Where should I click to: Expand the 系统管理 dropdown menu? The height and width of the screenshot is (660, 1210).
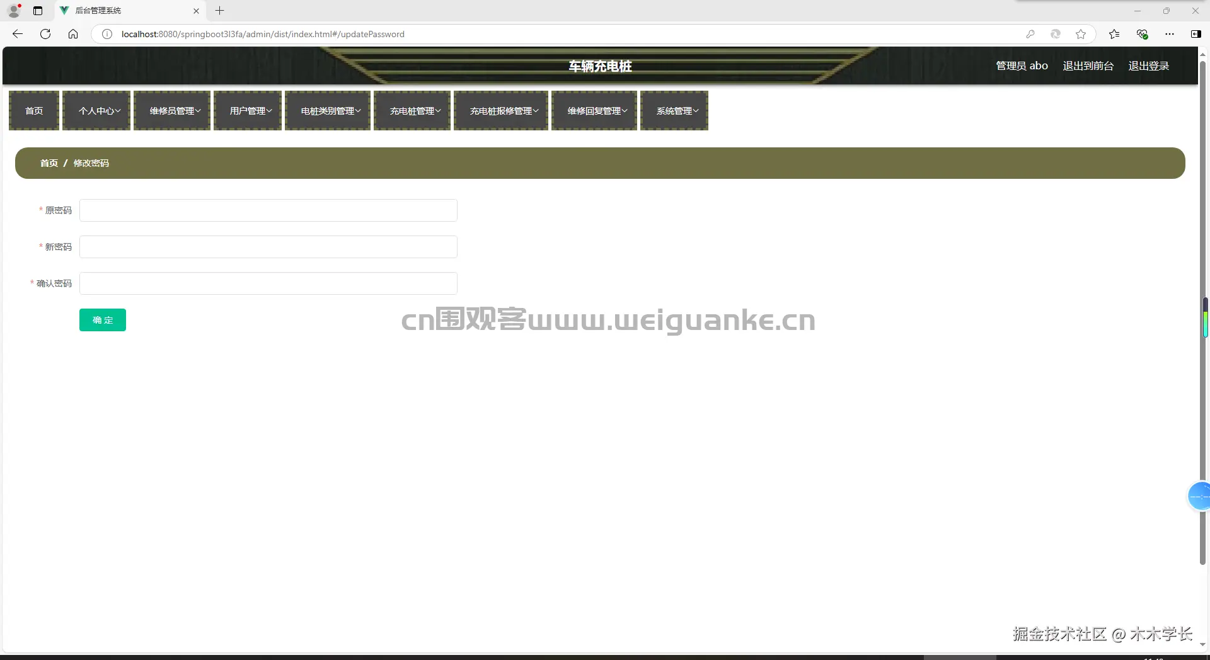coord(674,111)
